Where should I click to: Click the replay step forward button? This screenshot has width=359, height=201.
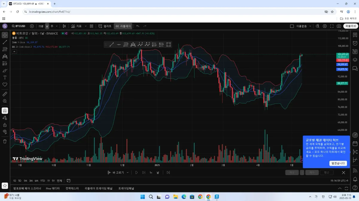pyautogui.click(x=144, y=172)
